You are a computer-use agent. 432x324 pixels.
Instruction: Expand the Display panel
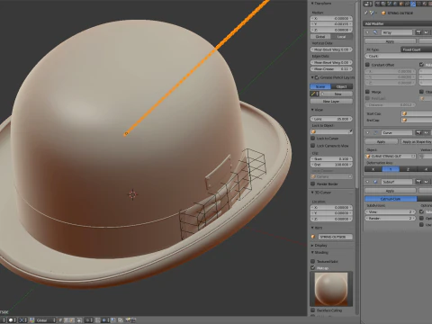(x=312, y=246)
